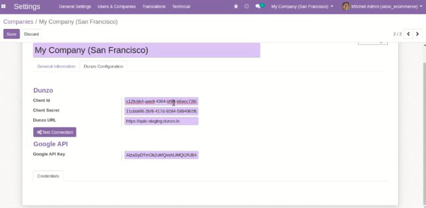Discard the changes
The width and height of the screenshot is (426, 208).
pos(32,34)
